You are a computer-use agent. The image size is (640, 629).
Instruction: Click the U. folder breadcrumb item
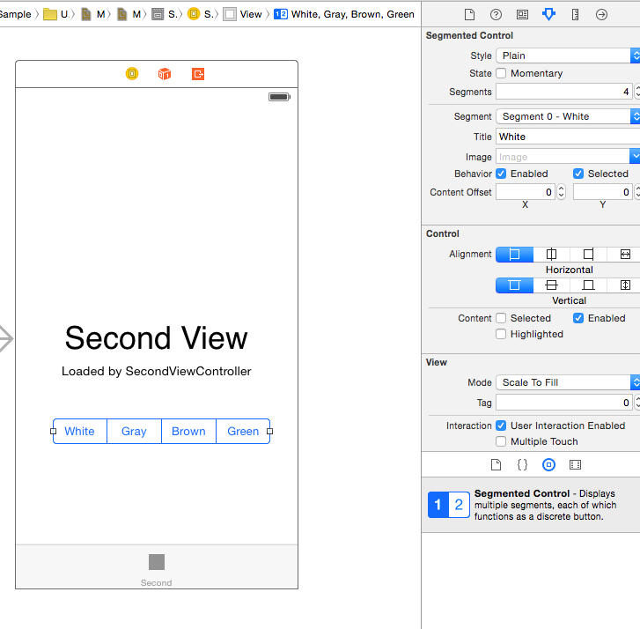56,15
